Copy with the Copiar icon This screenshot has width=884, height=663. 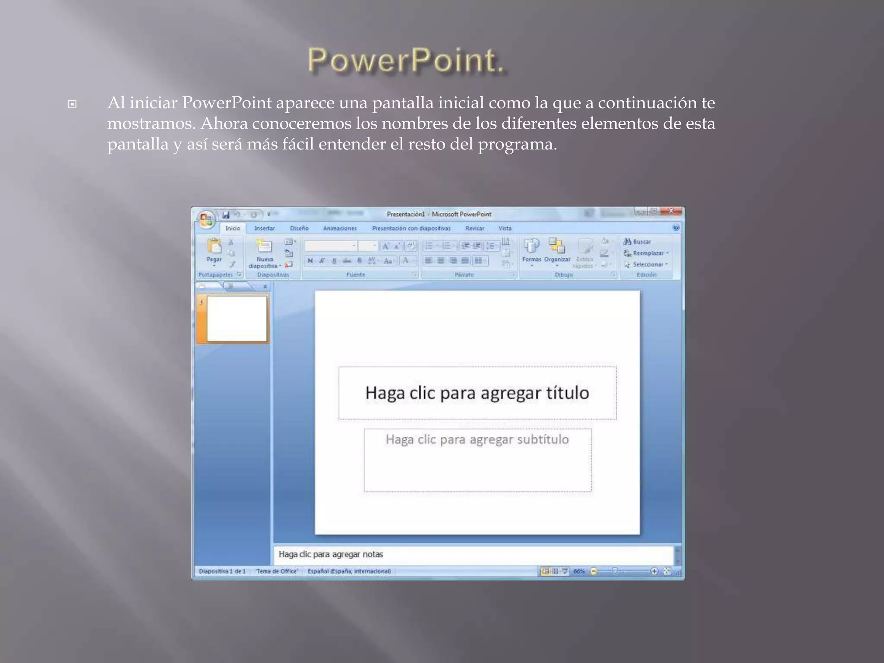click(231, 253)
